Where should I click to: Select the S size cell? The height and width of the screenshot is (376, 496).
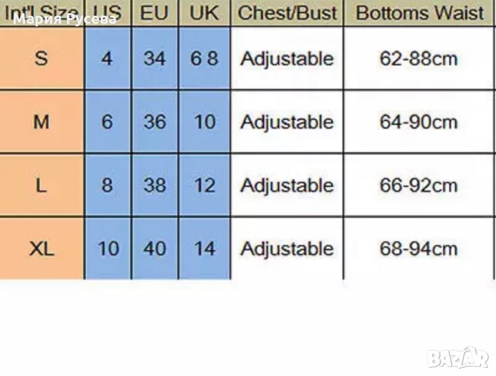41,59
